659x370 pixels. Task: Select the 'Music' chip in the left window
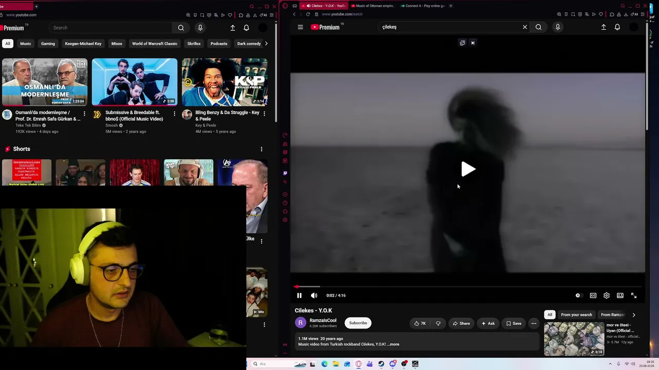tap(26, 44)
